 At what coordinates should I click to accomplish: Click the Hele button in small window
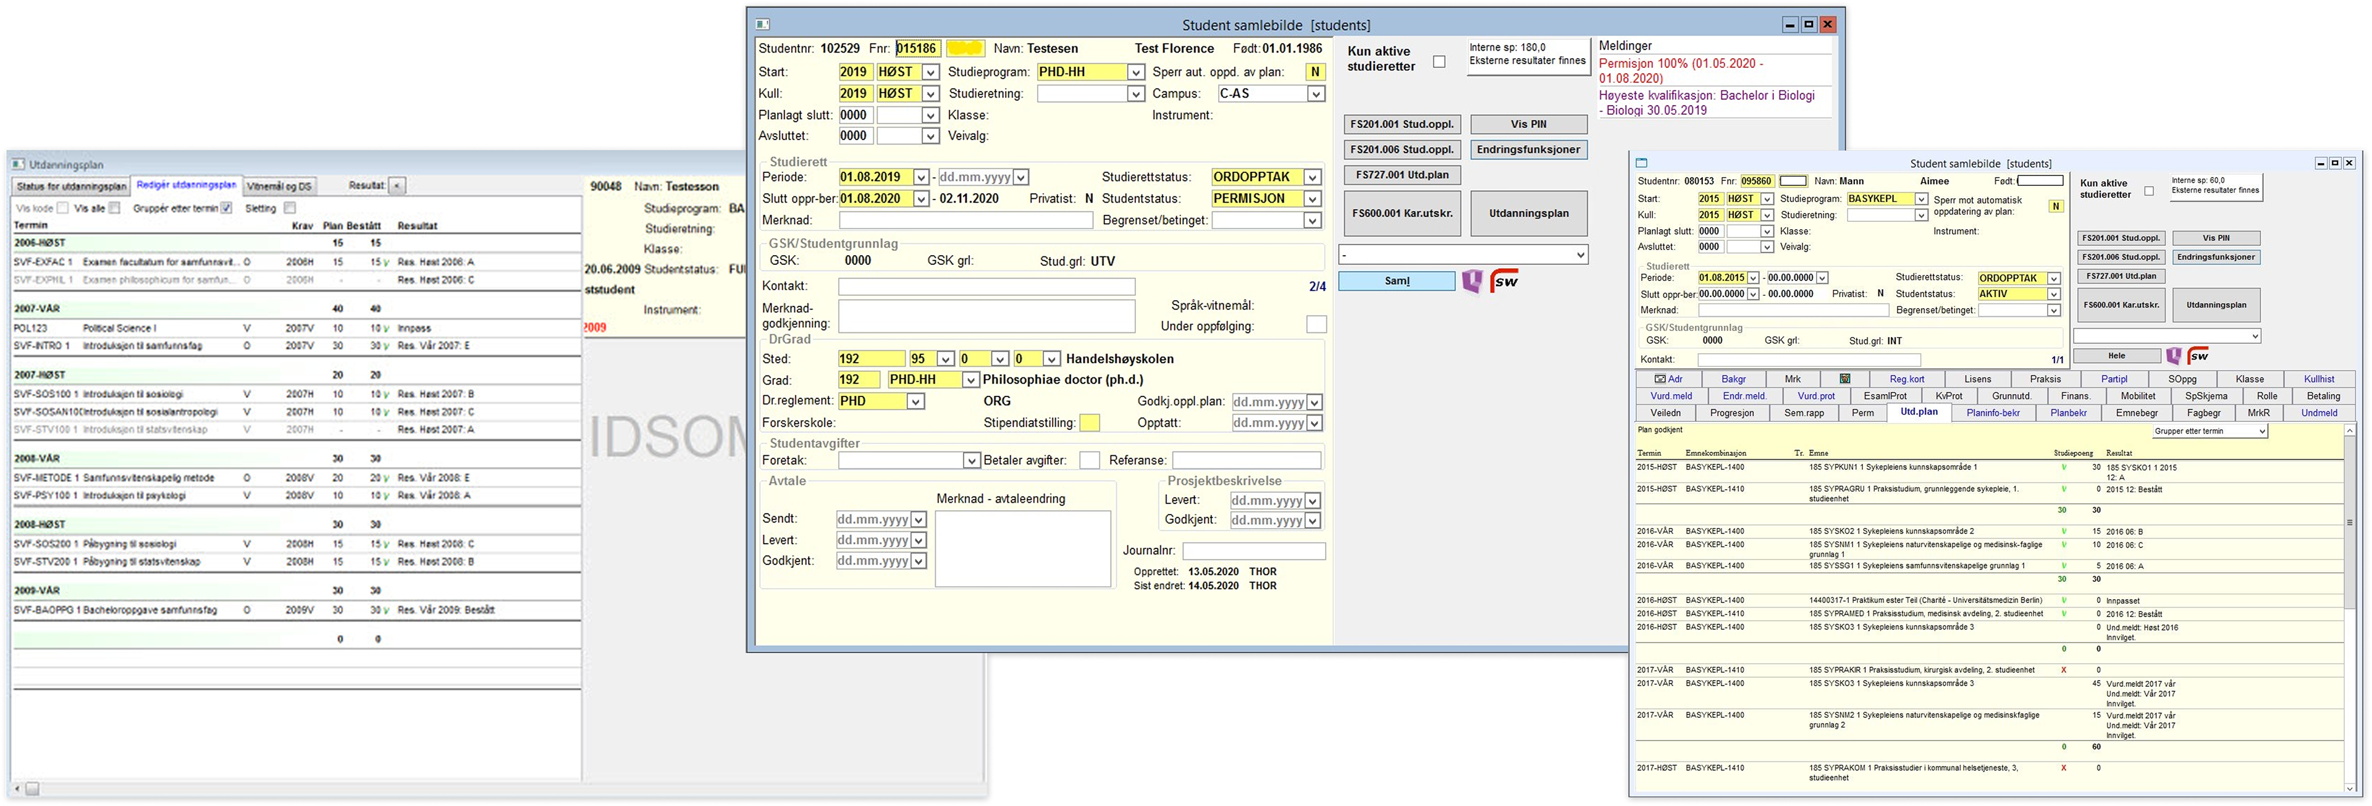2117,356
